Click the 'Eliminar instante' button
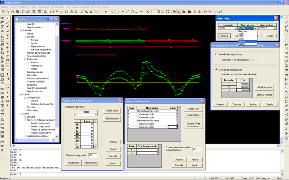The height and width of the screenshot is (180, 289). (x=265, y=94)
